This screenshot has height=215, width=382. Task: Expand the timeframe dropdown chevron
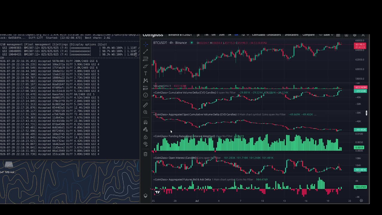(x=248, y=35)
